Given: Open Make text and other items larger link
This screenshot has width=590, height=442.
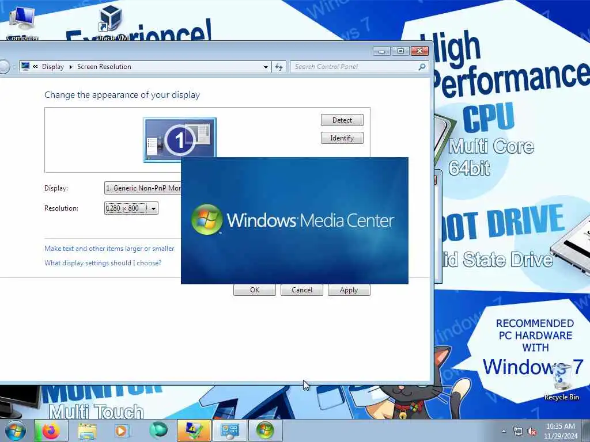Looking at the screenshot, I should (x=109, y=249).
